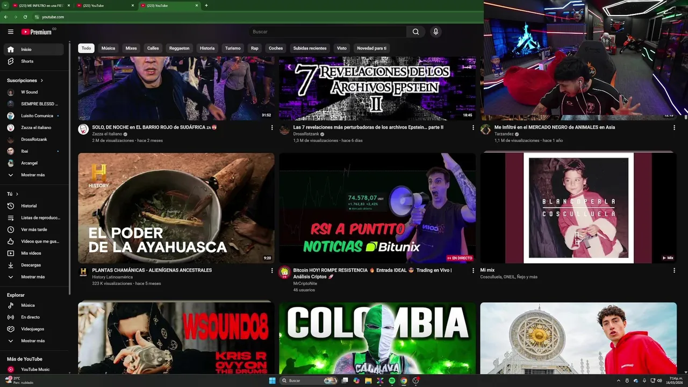Viewport: 688px width, 387px height.
Task: Open Me Infiltré en el MERCADO NEGRO title
Action: (x=555, y=127)
